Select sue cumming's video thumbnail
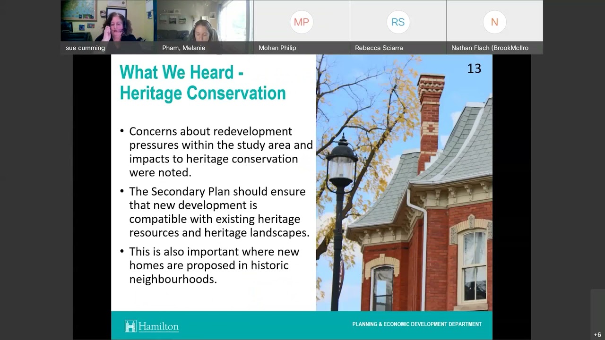This screenshot has width=605, height=340. 109,27
